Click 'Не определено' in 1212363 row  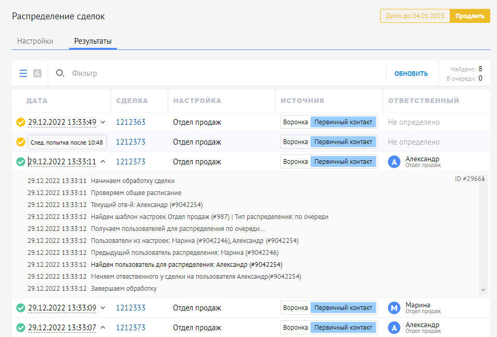click(x=413, y=122)
